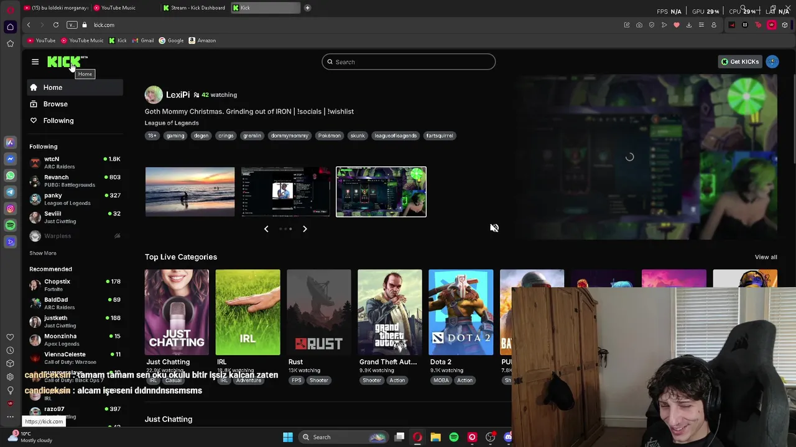Go to next featured stream arrow

point(305,228)
